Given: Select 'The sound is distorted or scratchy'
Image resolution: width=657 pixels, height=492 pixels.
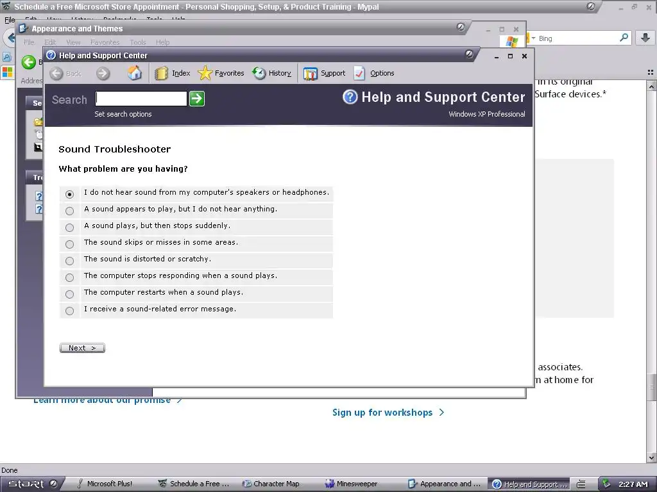Looking at the screenshot, I should (69, 261).
